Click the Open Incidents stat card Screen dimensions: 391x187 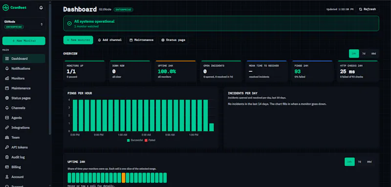(221, 71)
